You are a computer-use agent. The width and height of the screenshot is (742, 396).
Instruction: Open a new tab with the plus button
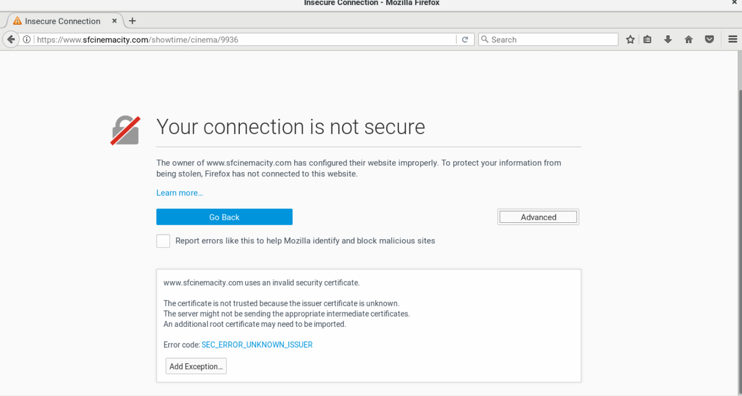[x=132, y=21]
